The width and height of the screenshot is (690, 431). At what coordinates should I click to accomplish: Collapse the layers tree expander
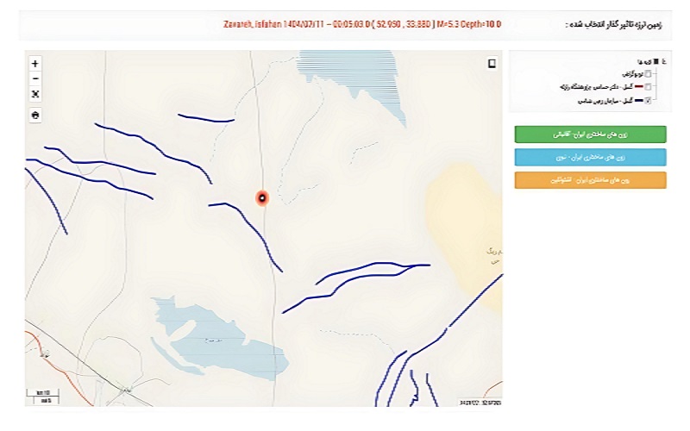coord(663,62)
